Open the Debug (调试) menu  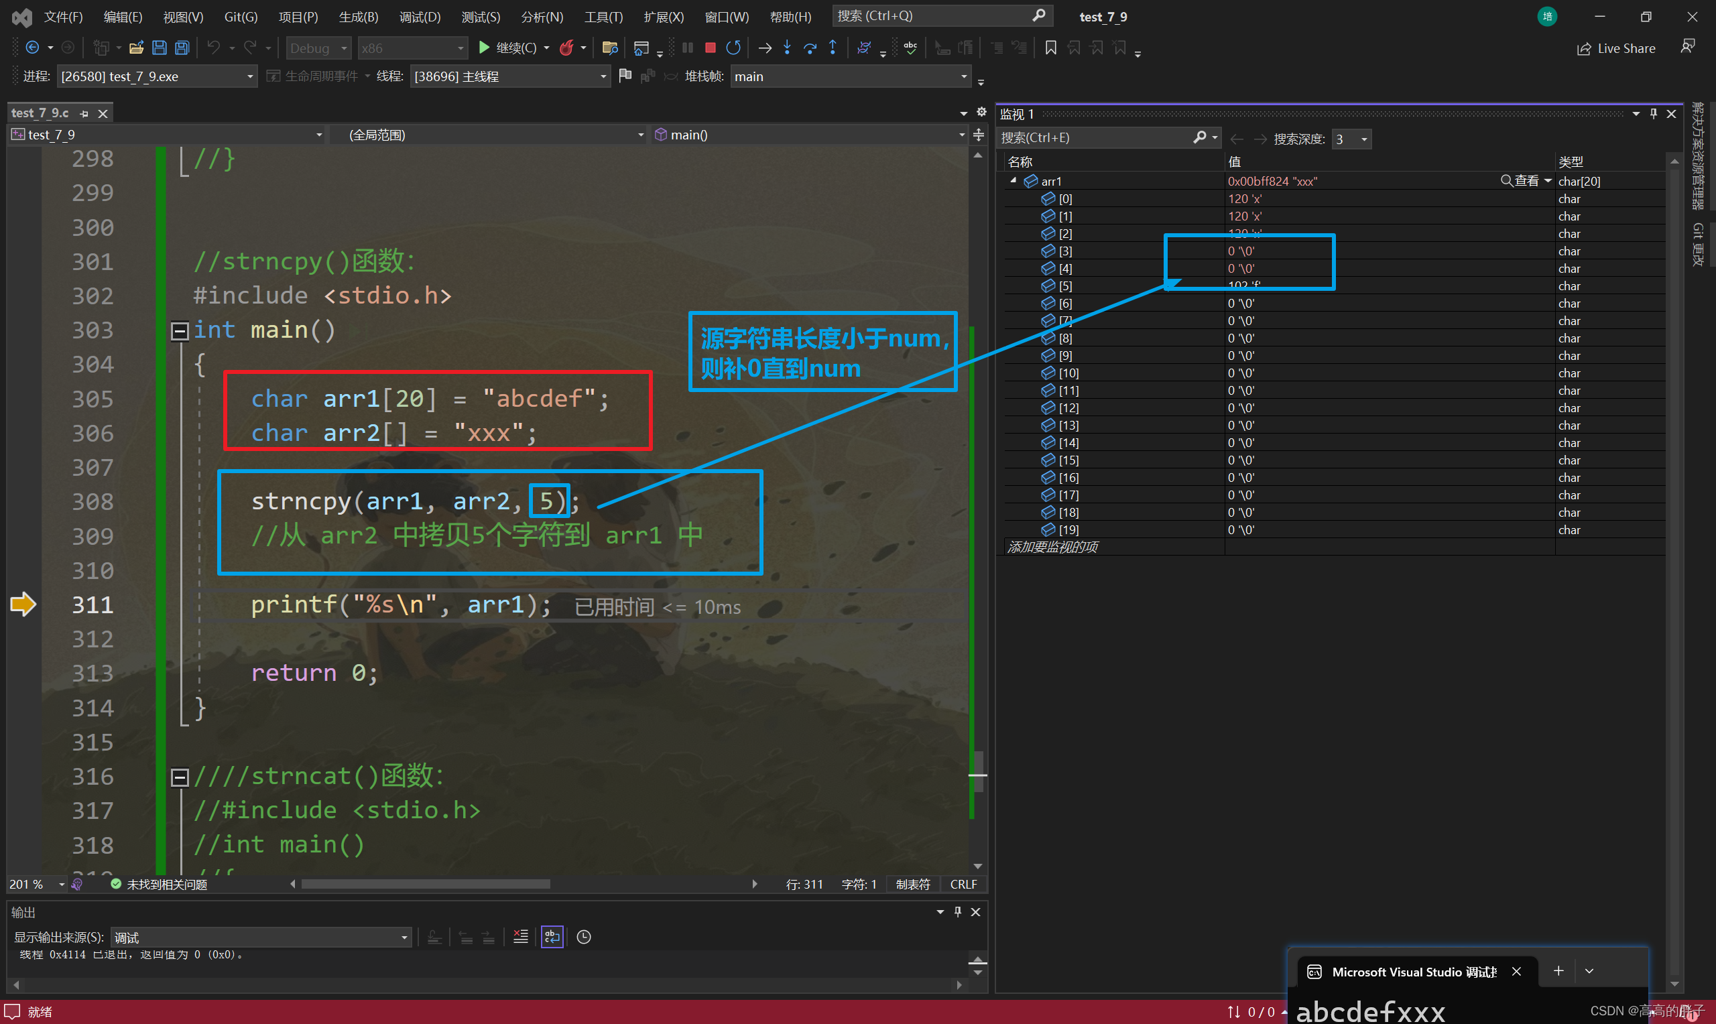[419, 17]
